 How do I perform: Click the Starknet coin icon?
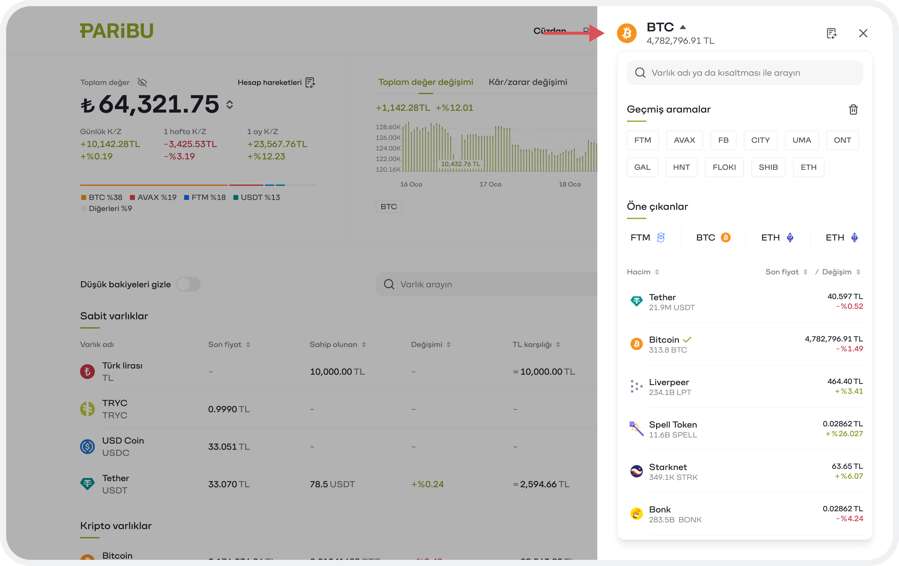[x=636, y=471]
